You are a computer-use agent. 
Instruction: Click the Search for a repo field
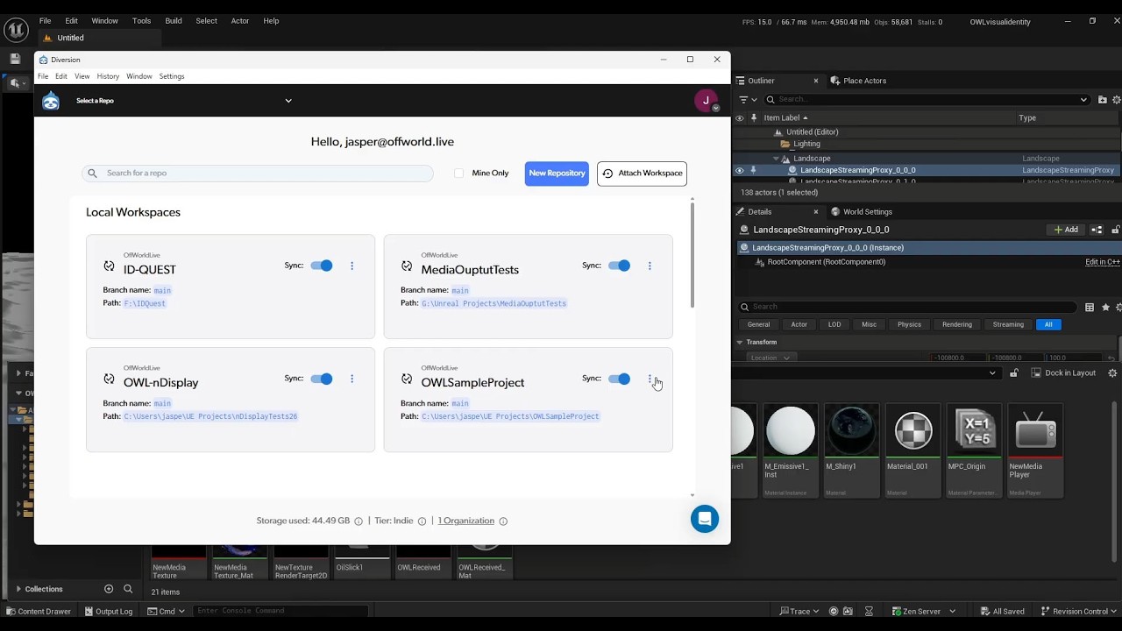(x=258, y=174)
